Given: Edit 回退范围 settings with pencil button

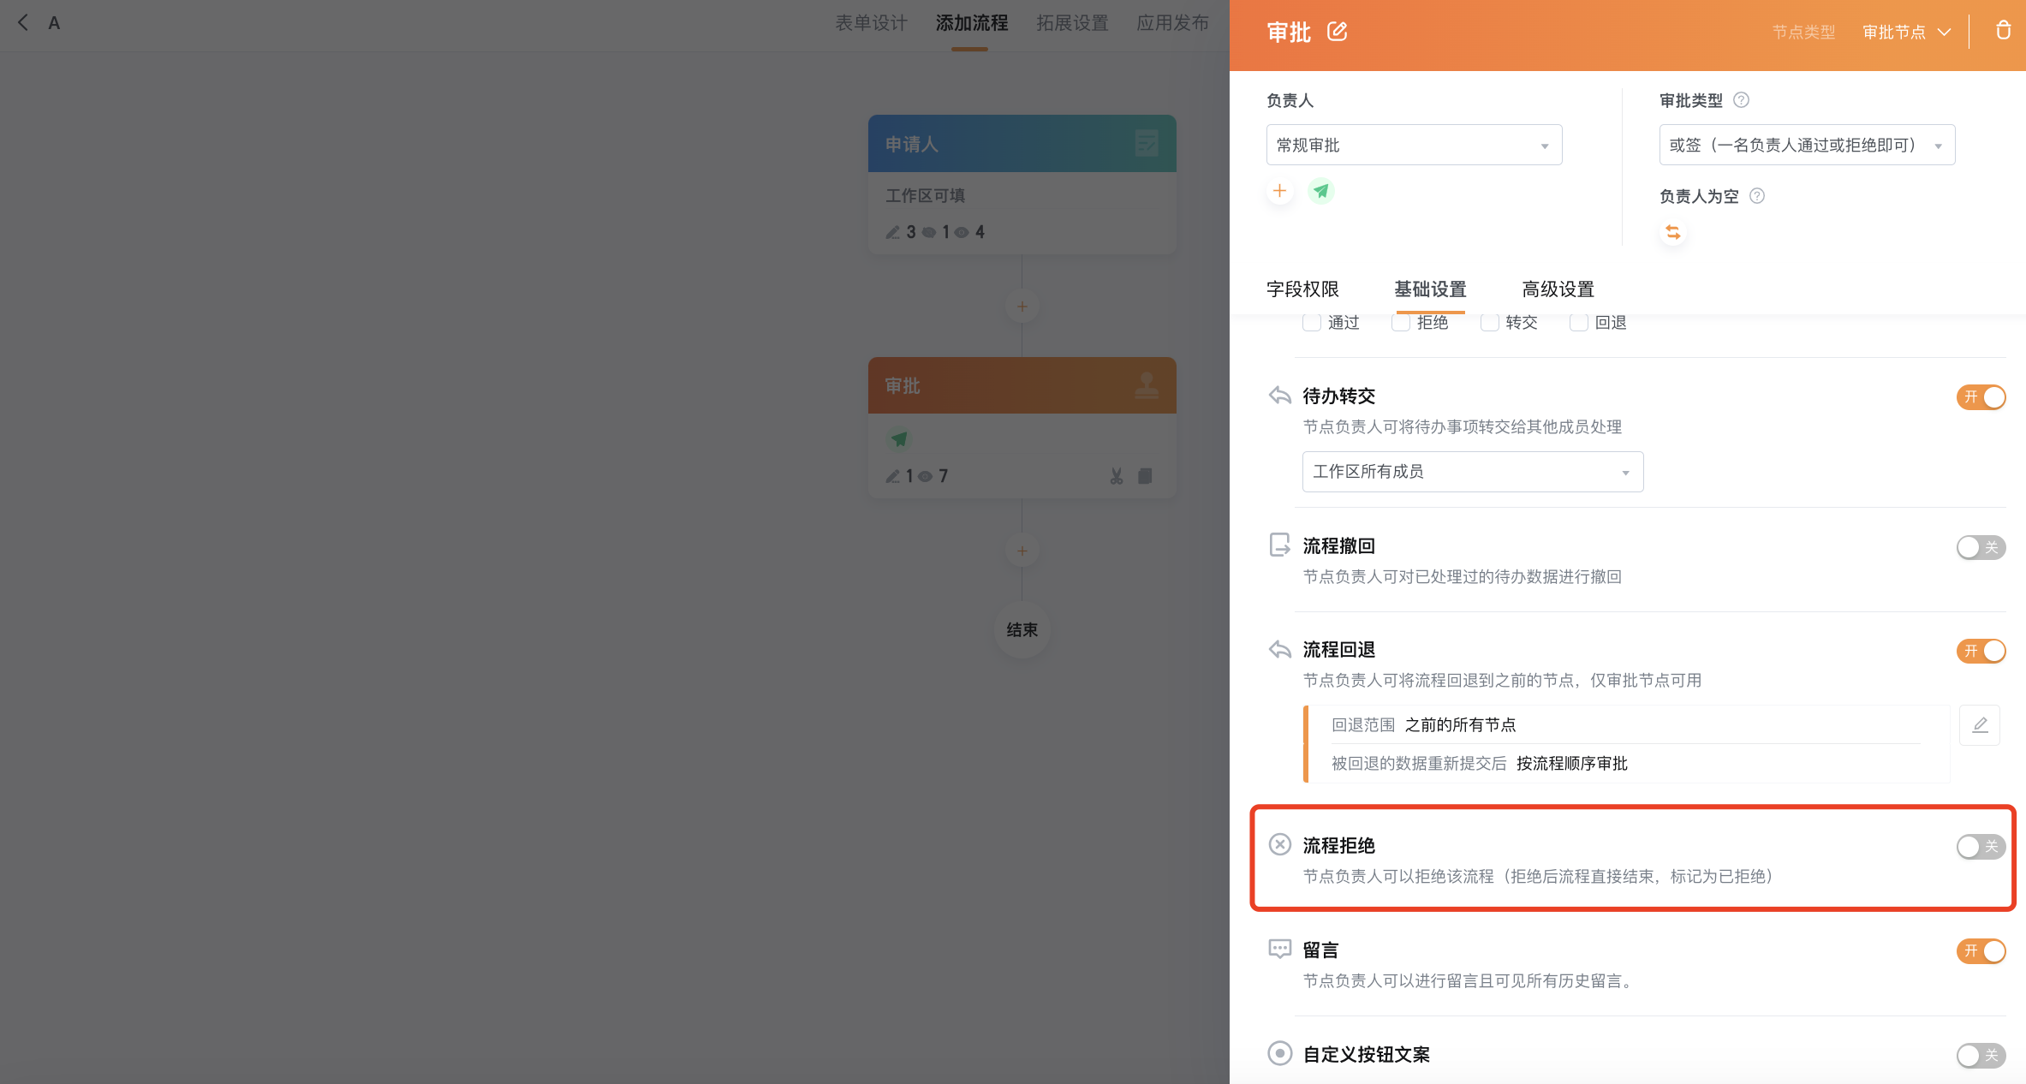Looking at the screenshot, I should point(1980,725).
